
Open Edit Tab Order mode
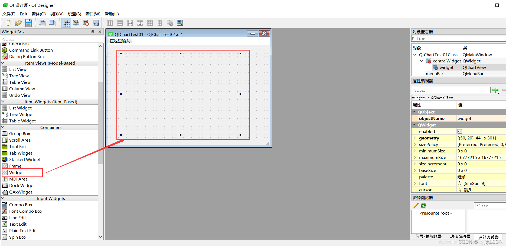pyautogui.click(x=96, y=23)
